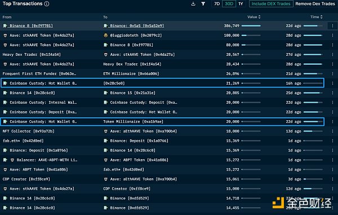The height and width of the screenshot is (215, 338).
Task: Select the 7D time range
Action: 217,4
